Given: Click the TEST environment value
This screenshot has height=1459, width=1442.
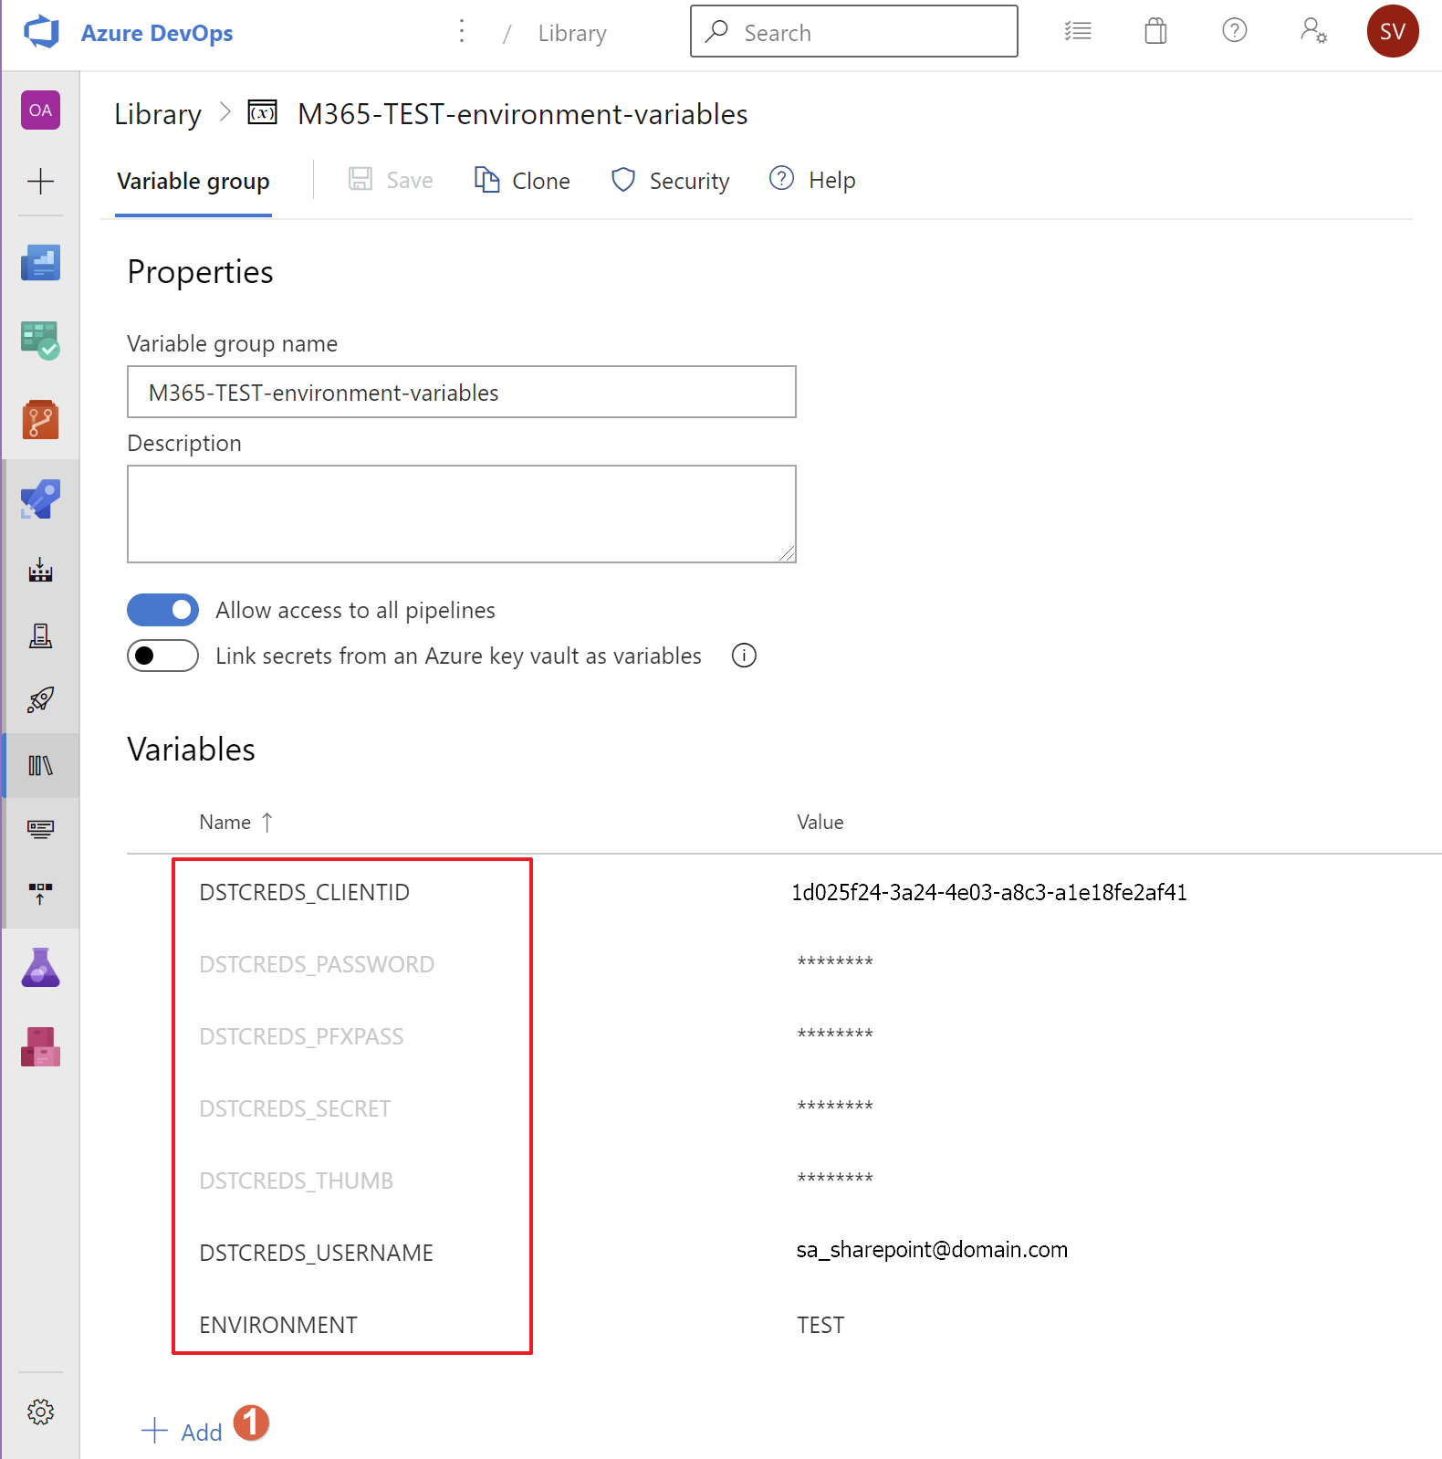Looking at the screenshot, I should point(820,1325).
